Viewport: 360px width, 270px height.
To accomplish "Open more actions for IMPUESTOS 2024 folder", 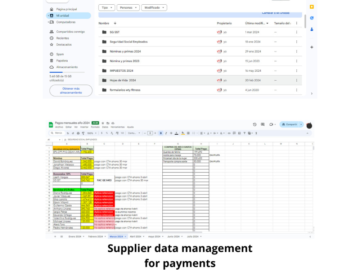I will pos(297,71).
